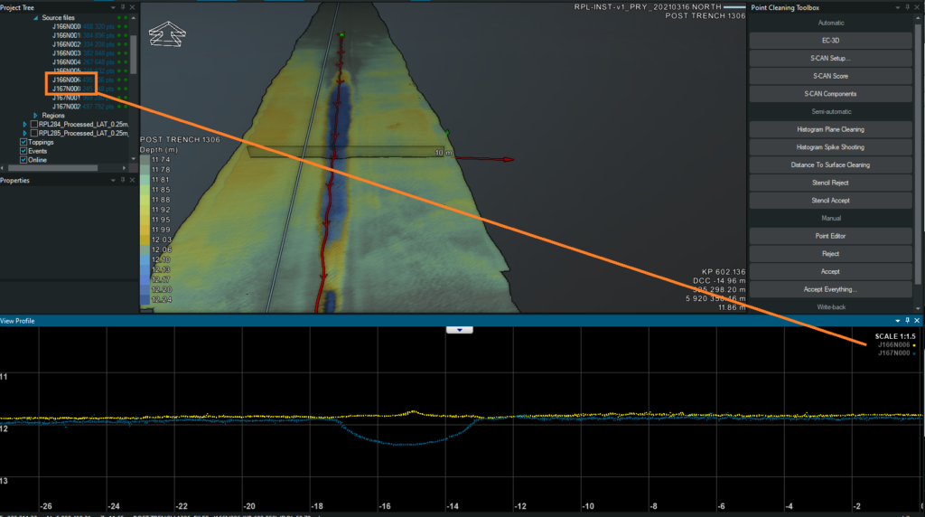This screenshot has height=517, width=925.
Task: Pin the Point Cleaning Toolbox panel
Action: 907,7
